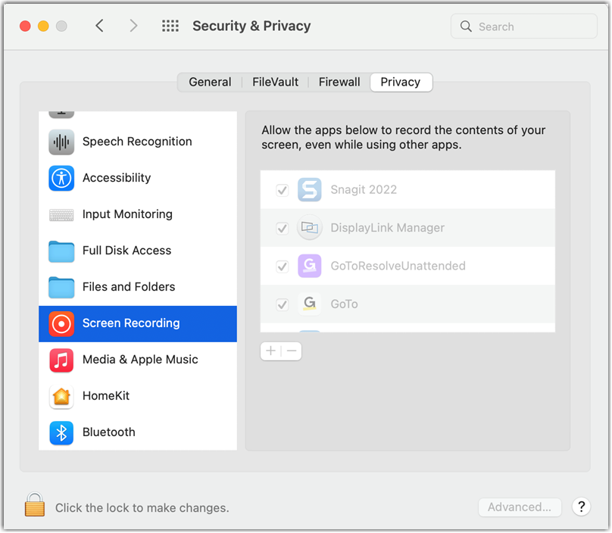Viewport: 612px width, 533px height.
Task: Select the Input Monitoring keyboard icon
Action: pos(61,214)
